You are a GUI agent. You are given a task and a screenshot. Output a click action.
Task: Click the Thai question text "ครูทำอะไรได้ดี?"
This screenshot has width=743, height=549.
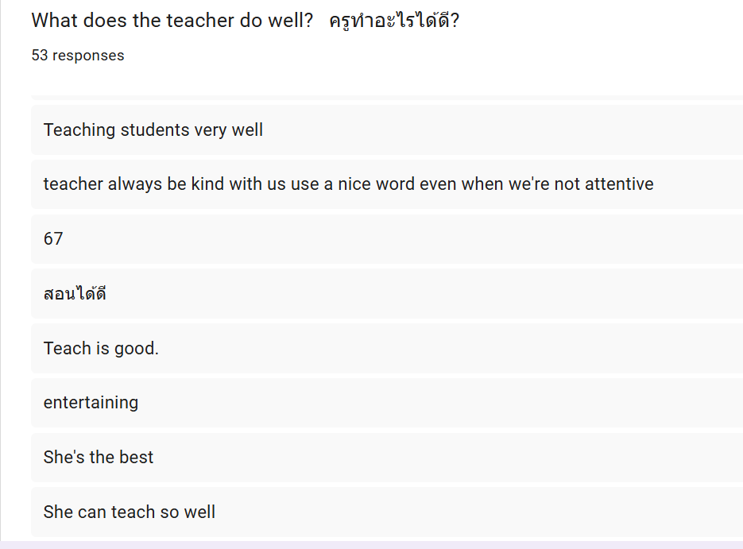pyautogui.click(x=393, y=21)
